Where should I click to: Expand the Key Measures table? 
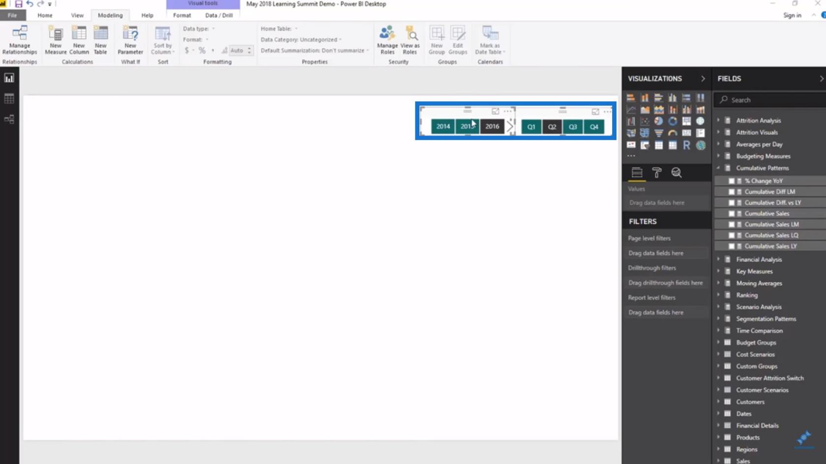(x=718, y=271)
